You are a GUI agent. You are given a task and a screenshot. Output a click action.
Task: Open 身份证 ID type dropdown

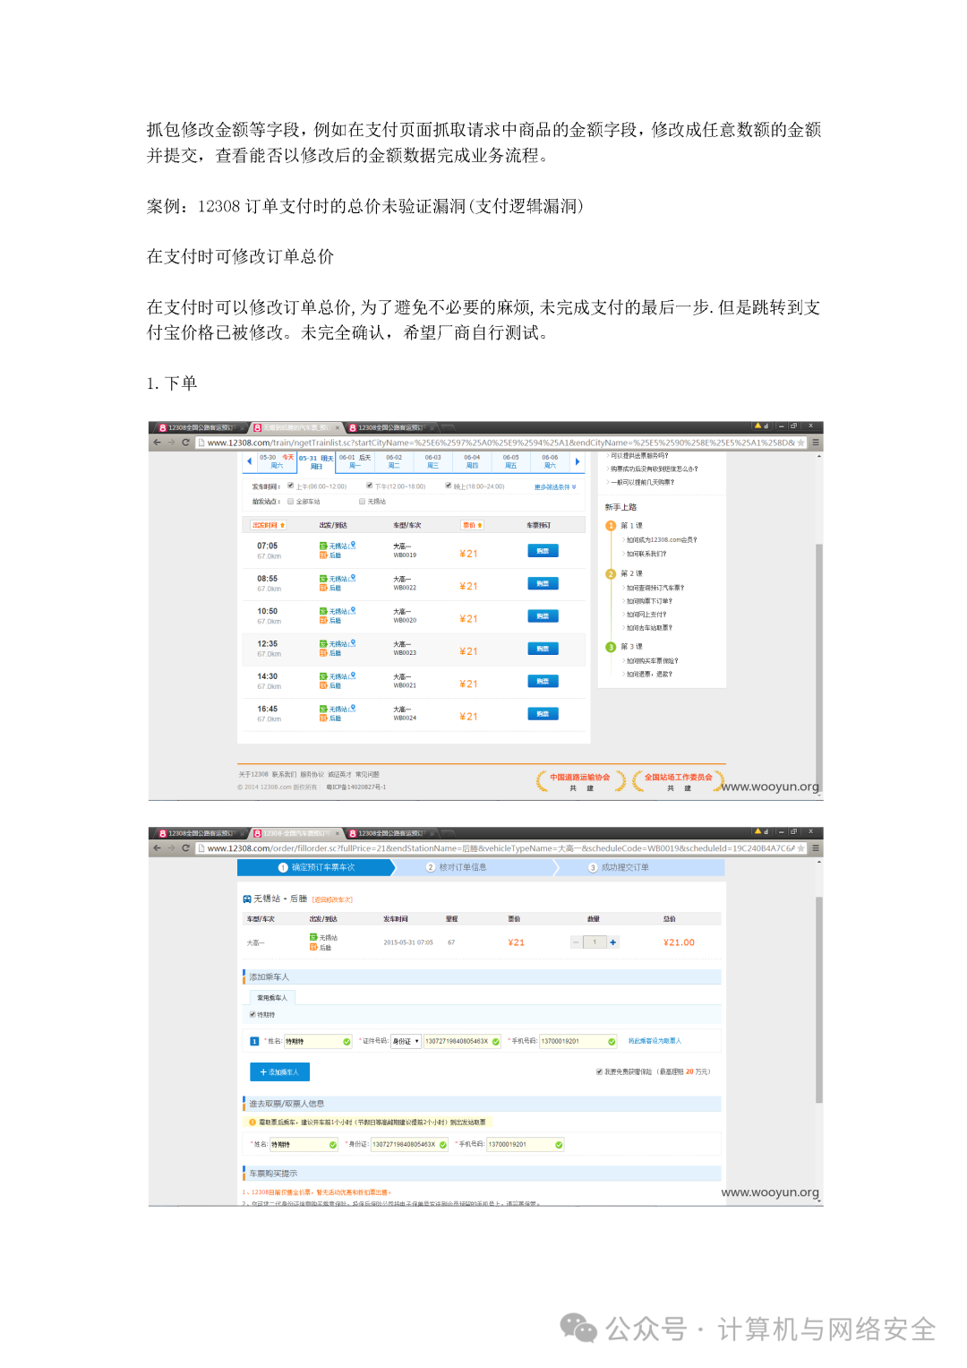406,1041
